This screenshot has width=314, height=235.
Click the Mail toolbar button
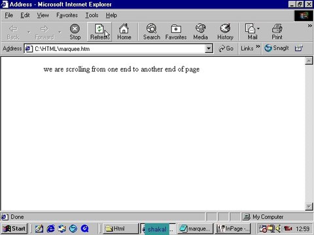[x=251, y=32]
